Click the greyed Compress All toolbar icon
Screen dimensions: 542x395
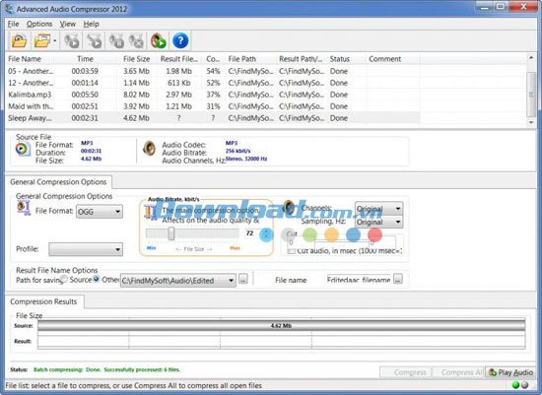pos(94,40)
